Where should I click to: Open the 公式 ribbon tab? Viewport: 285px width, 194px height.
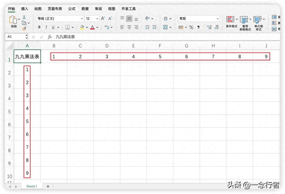click(x=72, y=9)
